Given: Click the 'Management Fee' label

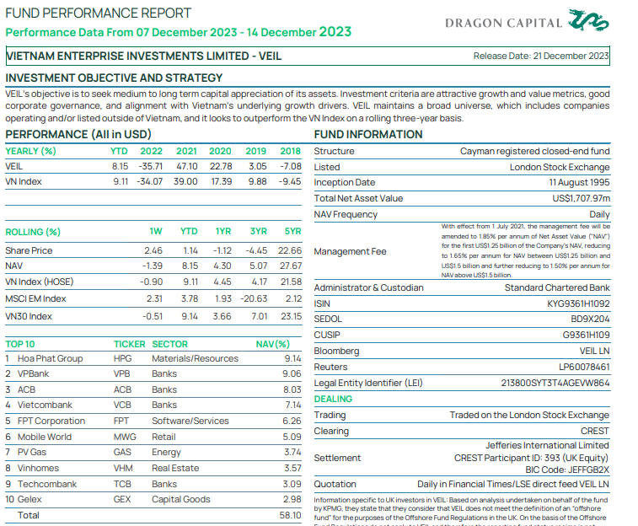Looking at the screenshot, I should 350,251.
